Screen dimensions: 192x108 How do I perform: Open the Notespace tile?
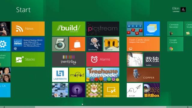pos(152,29)
